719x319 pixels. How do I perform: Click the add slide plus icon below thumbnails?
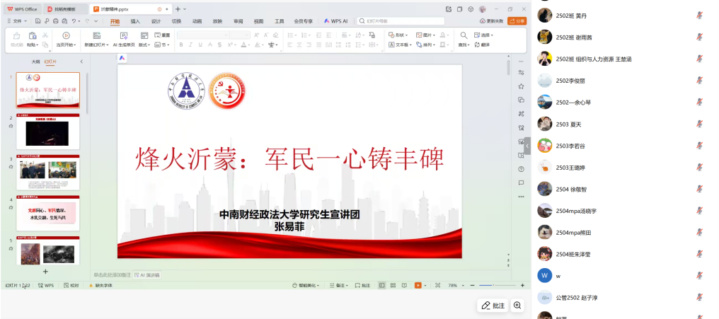pyautogui.click(x=45, y=272)
